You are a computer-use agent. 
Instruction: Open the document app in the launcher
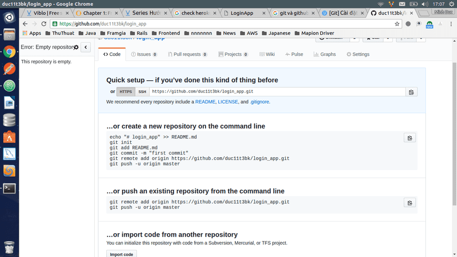(x=9, y=103)
